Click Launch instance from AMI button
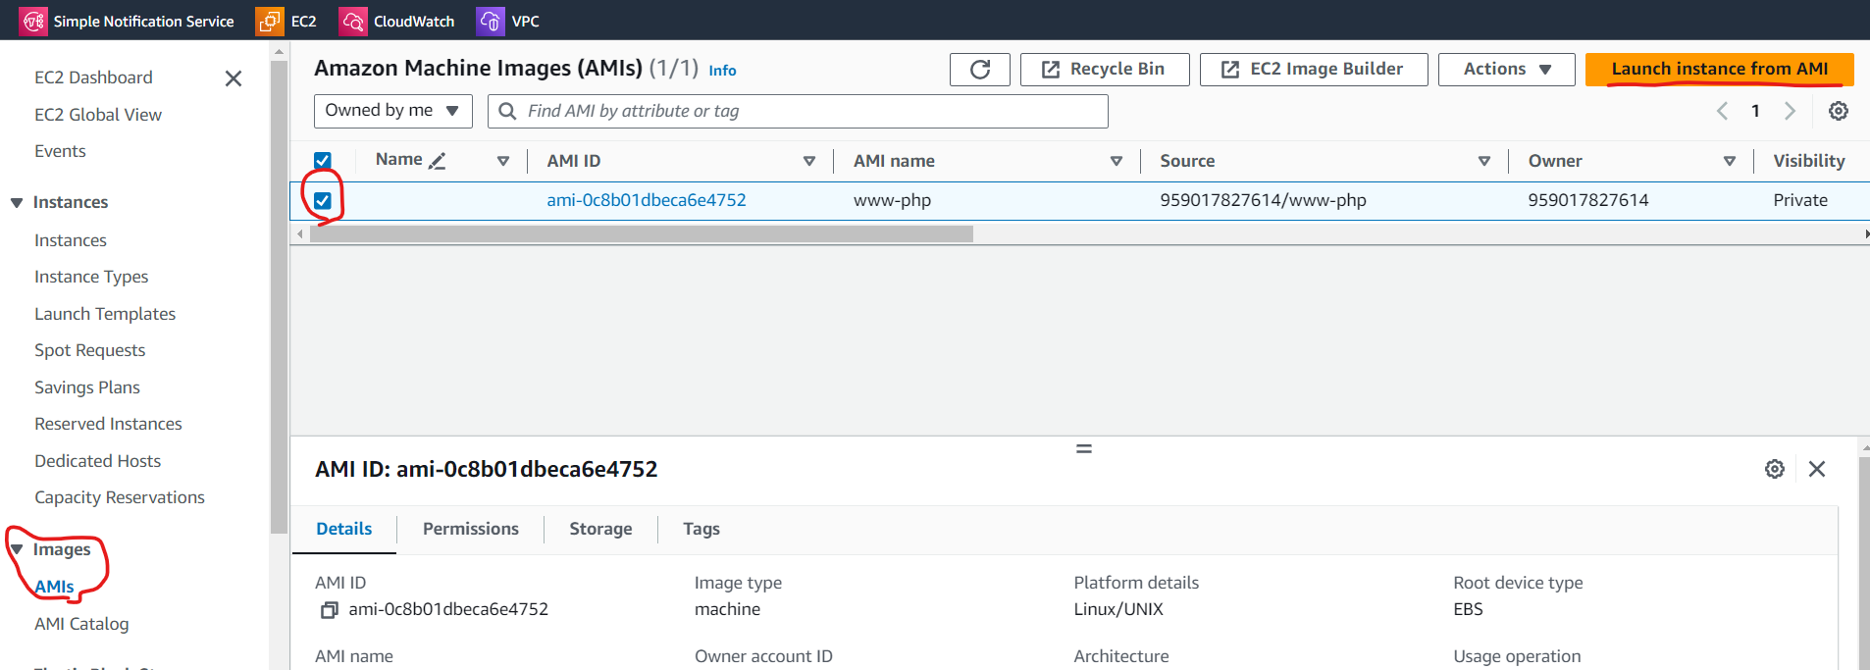This screenshot has width=1870, height=670. pyautogui.click(x=1720, y=70)
